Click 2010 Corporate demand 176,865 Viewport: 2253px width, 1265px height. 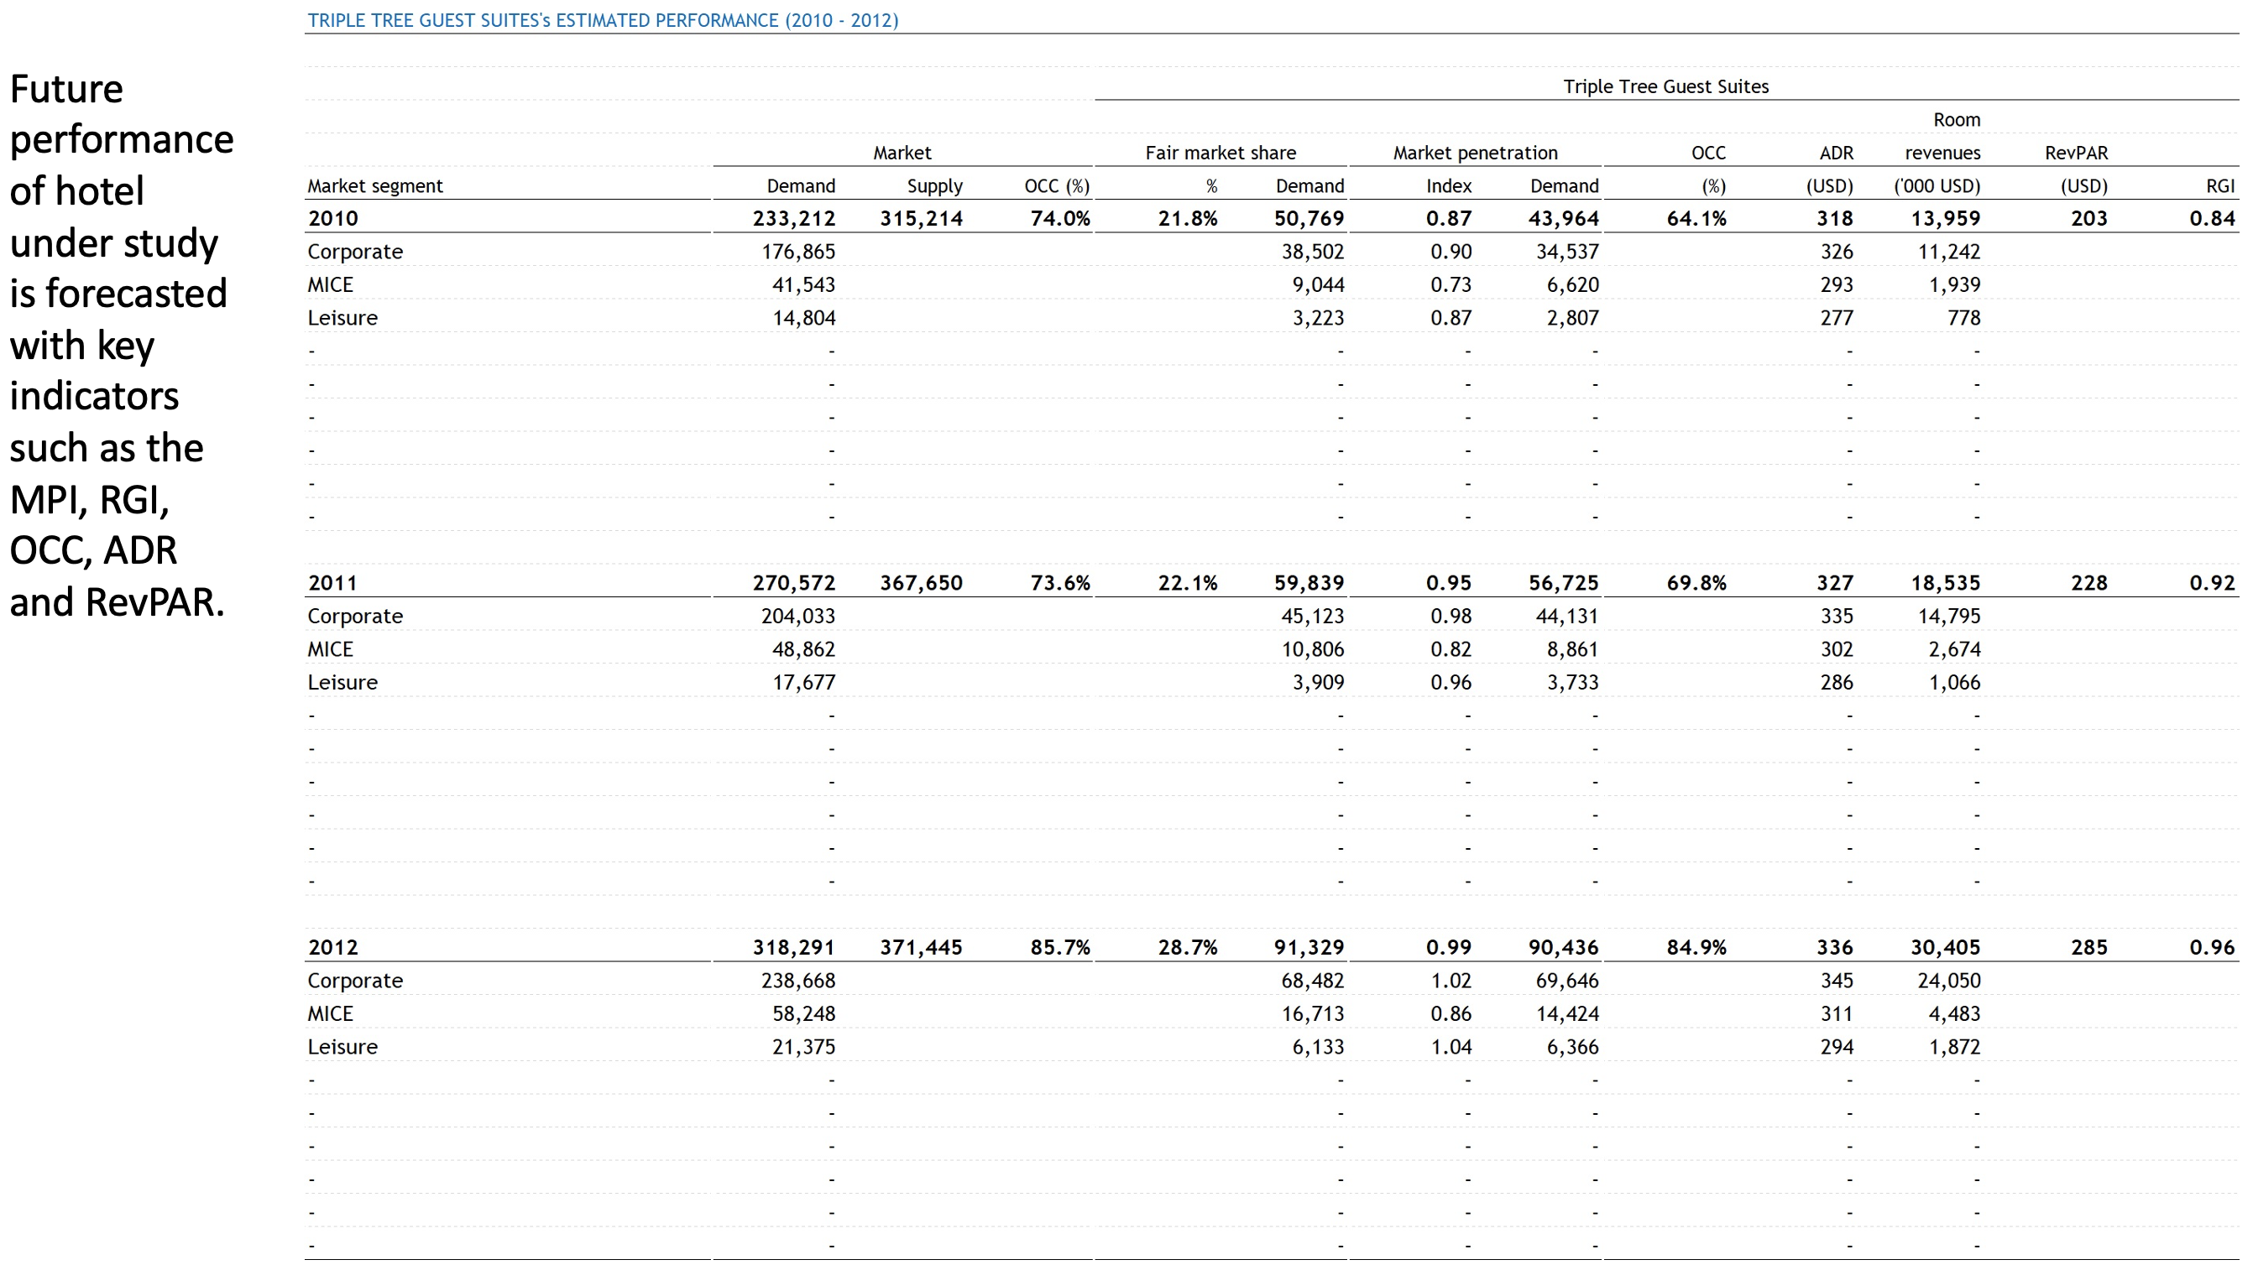tap(797, 252)
